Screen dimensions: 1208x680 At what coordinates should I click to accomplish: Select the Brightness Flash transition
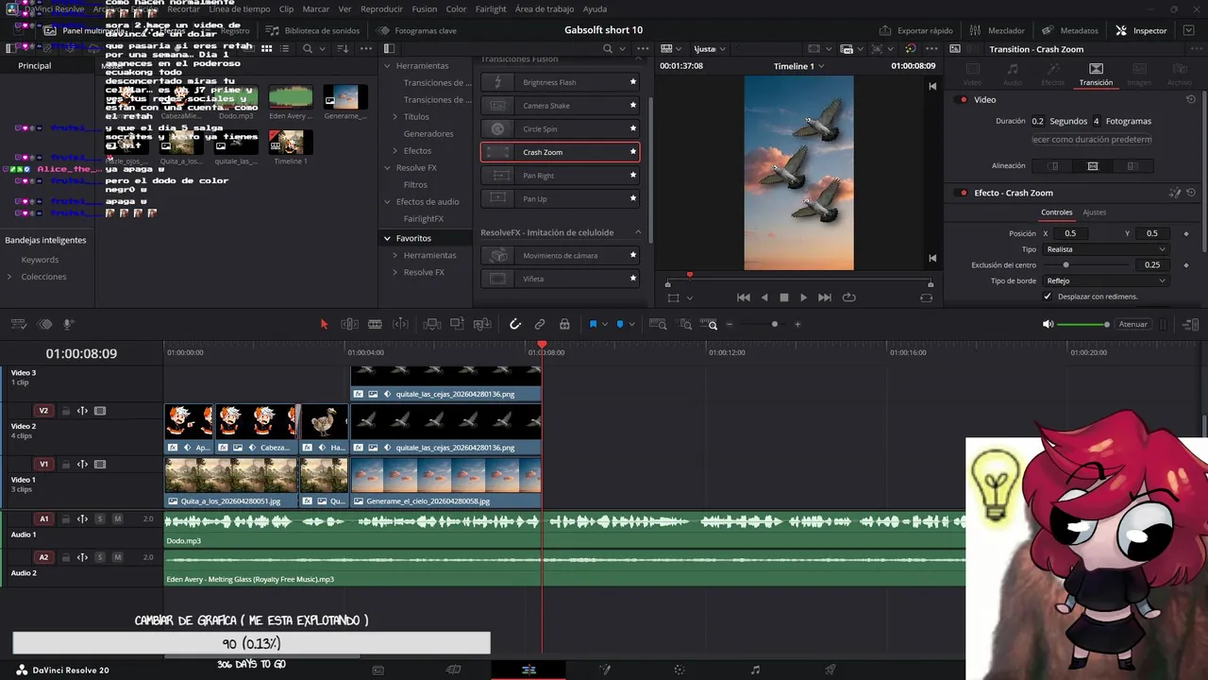(x=560, y=82)
